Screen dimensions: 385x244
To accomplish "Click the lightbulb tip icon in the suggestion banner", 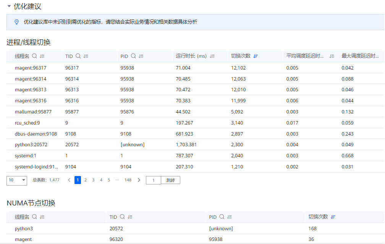I will pos(16,22).
